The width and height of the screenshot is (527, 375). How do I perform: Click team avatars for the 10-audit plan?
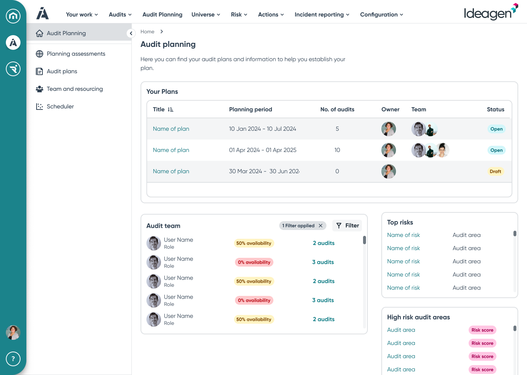tap(430, 150)
